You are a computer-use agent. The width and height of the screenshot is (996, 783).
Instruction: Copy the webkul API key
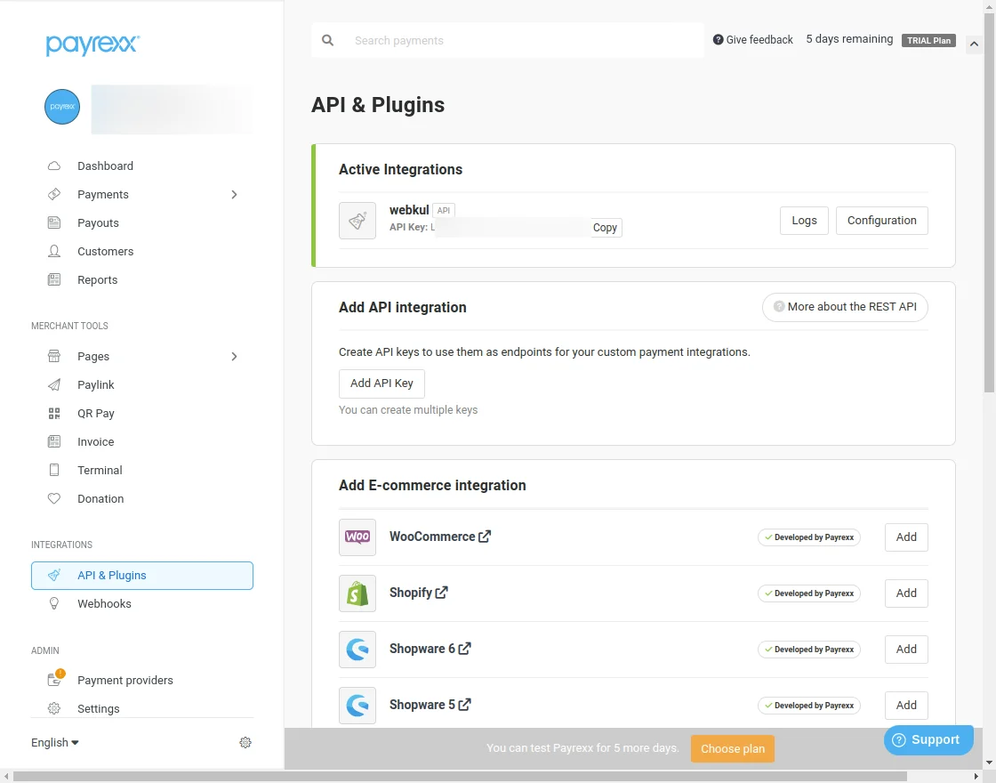[605, 227]
